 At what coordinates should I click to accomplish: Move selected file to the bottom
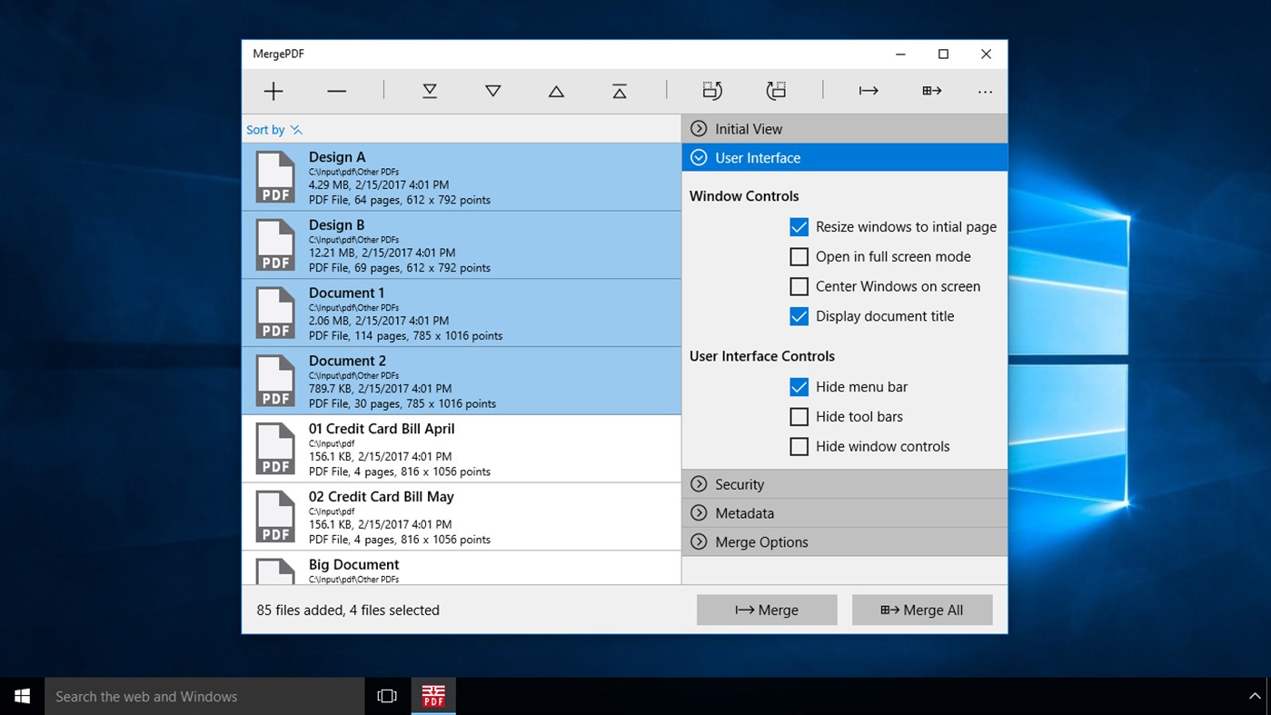(429, 90)
